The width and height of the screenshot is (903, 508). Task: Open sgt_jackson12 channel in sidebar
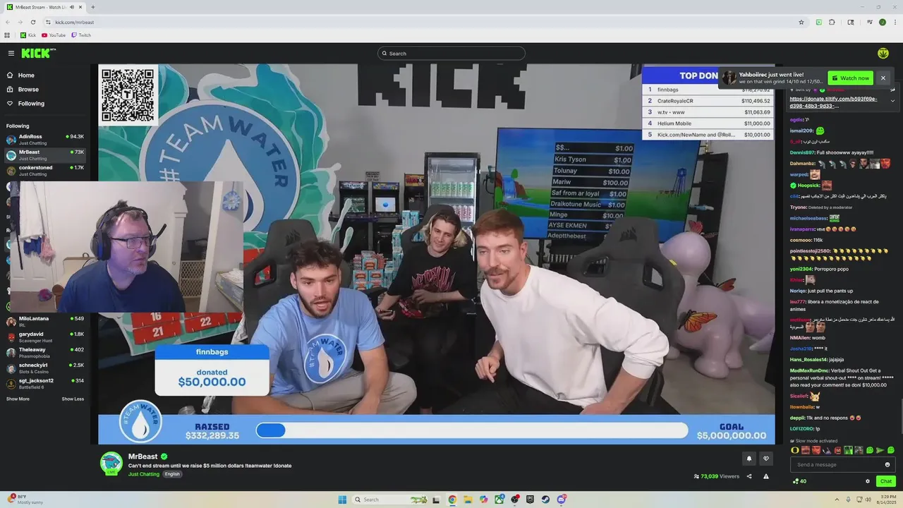pos(45,383)
